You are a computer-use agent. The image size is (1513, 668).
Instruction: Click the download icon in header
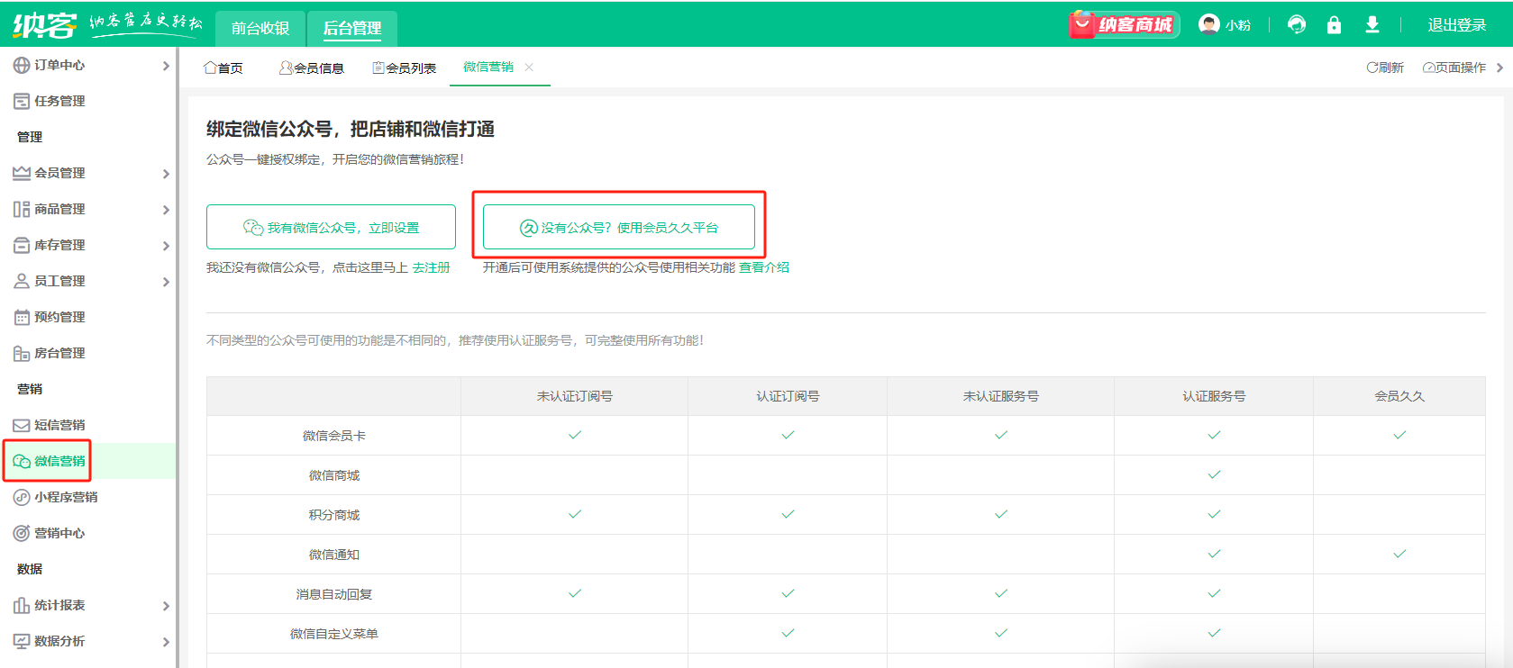pos(1372,24)
